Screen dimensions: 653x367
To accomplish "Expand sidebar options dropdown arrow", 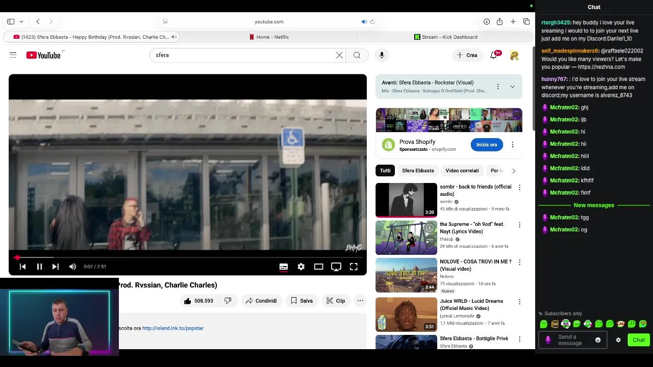I will 21,21.
